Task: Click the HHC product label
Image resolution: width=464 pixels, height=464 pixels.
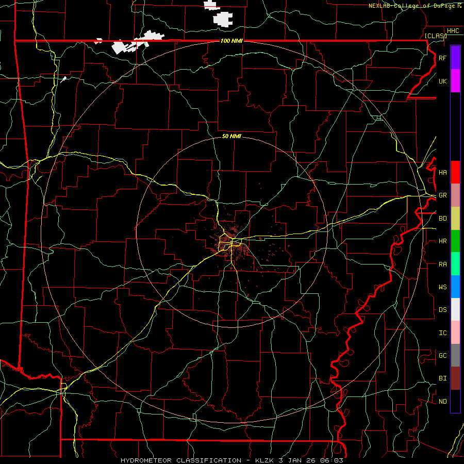Action: pos(453,31)
